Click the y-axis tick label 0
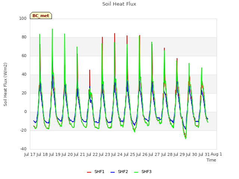 click(x=25, y=112)
